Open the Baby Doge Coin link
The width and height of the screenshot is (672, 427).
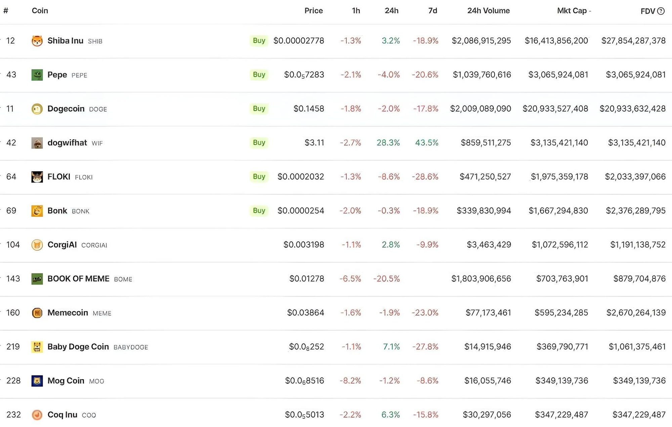pyautogui.click(x=78, y=347)
